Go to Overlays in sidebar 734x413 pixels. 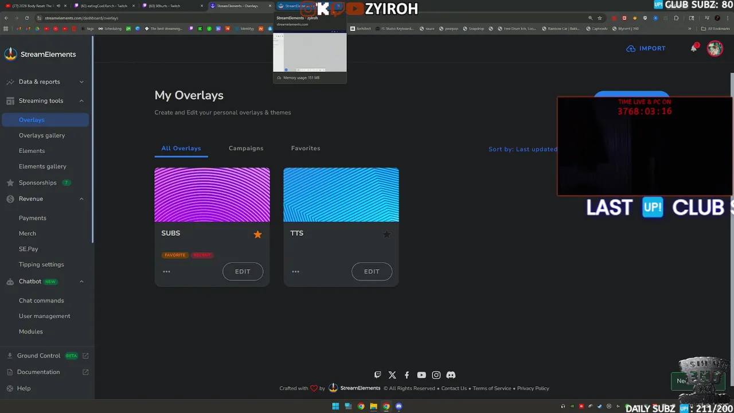click(x=45, y=120)
